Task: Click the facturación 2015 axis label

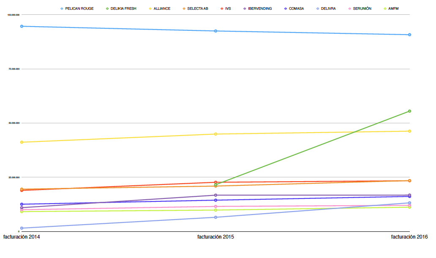Action: click(x=215, y=237)
